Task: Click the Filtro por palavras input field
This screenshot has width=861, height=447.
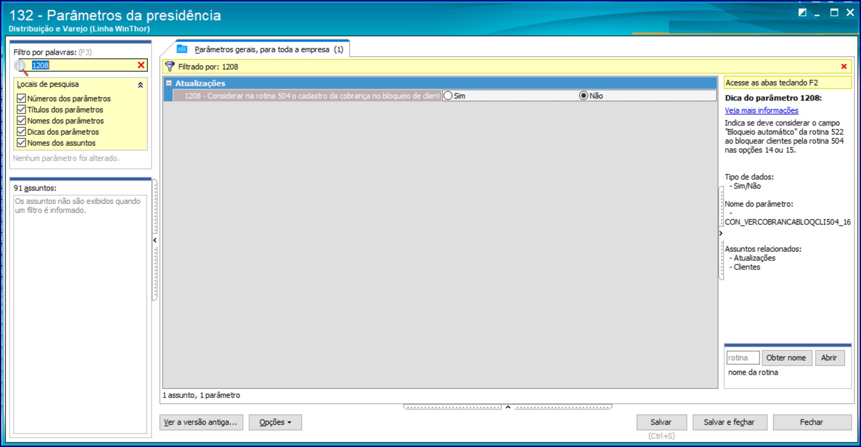Action: point(83,65)
